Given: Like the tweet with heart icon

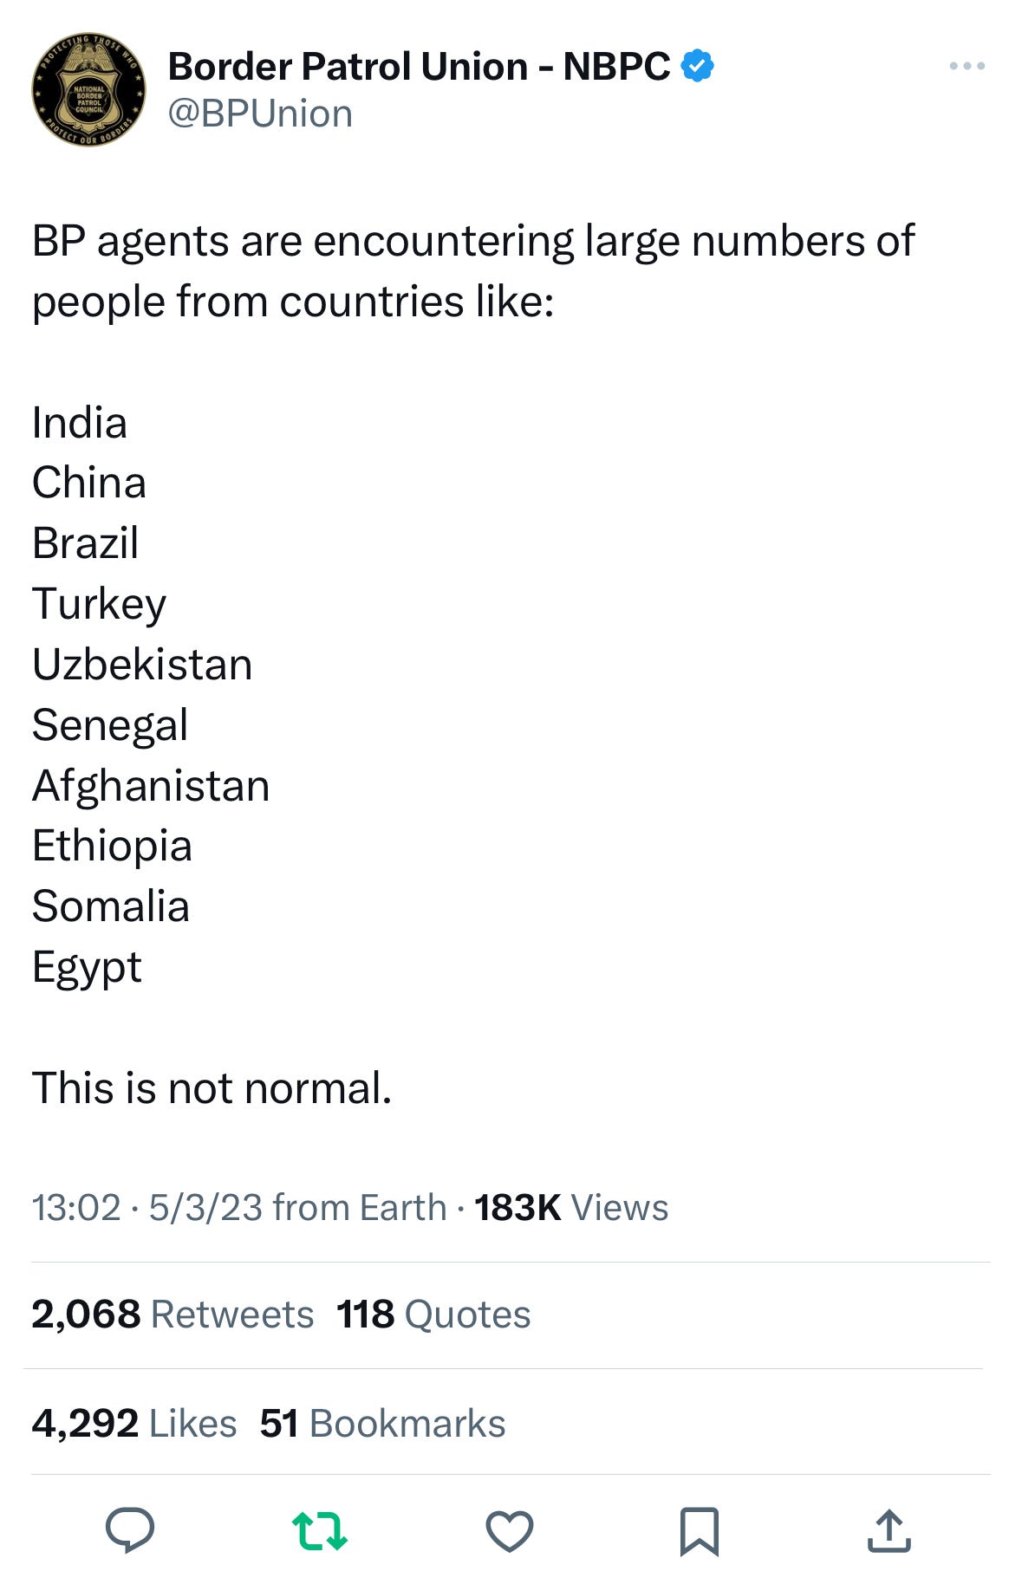Looking at the screenshot, I should tap(509, 1530).
